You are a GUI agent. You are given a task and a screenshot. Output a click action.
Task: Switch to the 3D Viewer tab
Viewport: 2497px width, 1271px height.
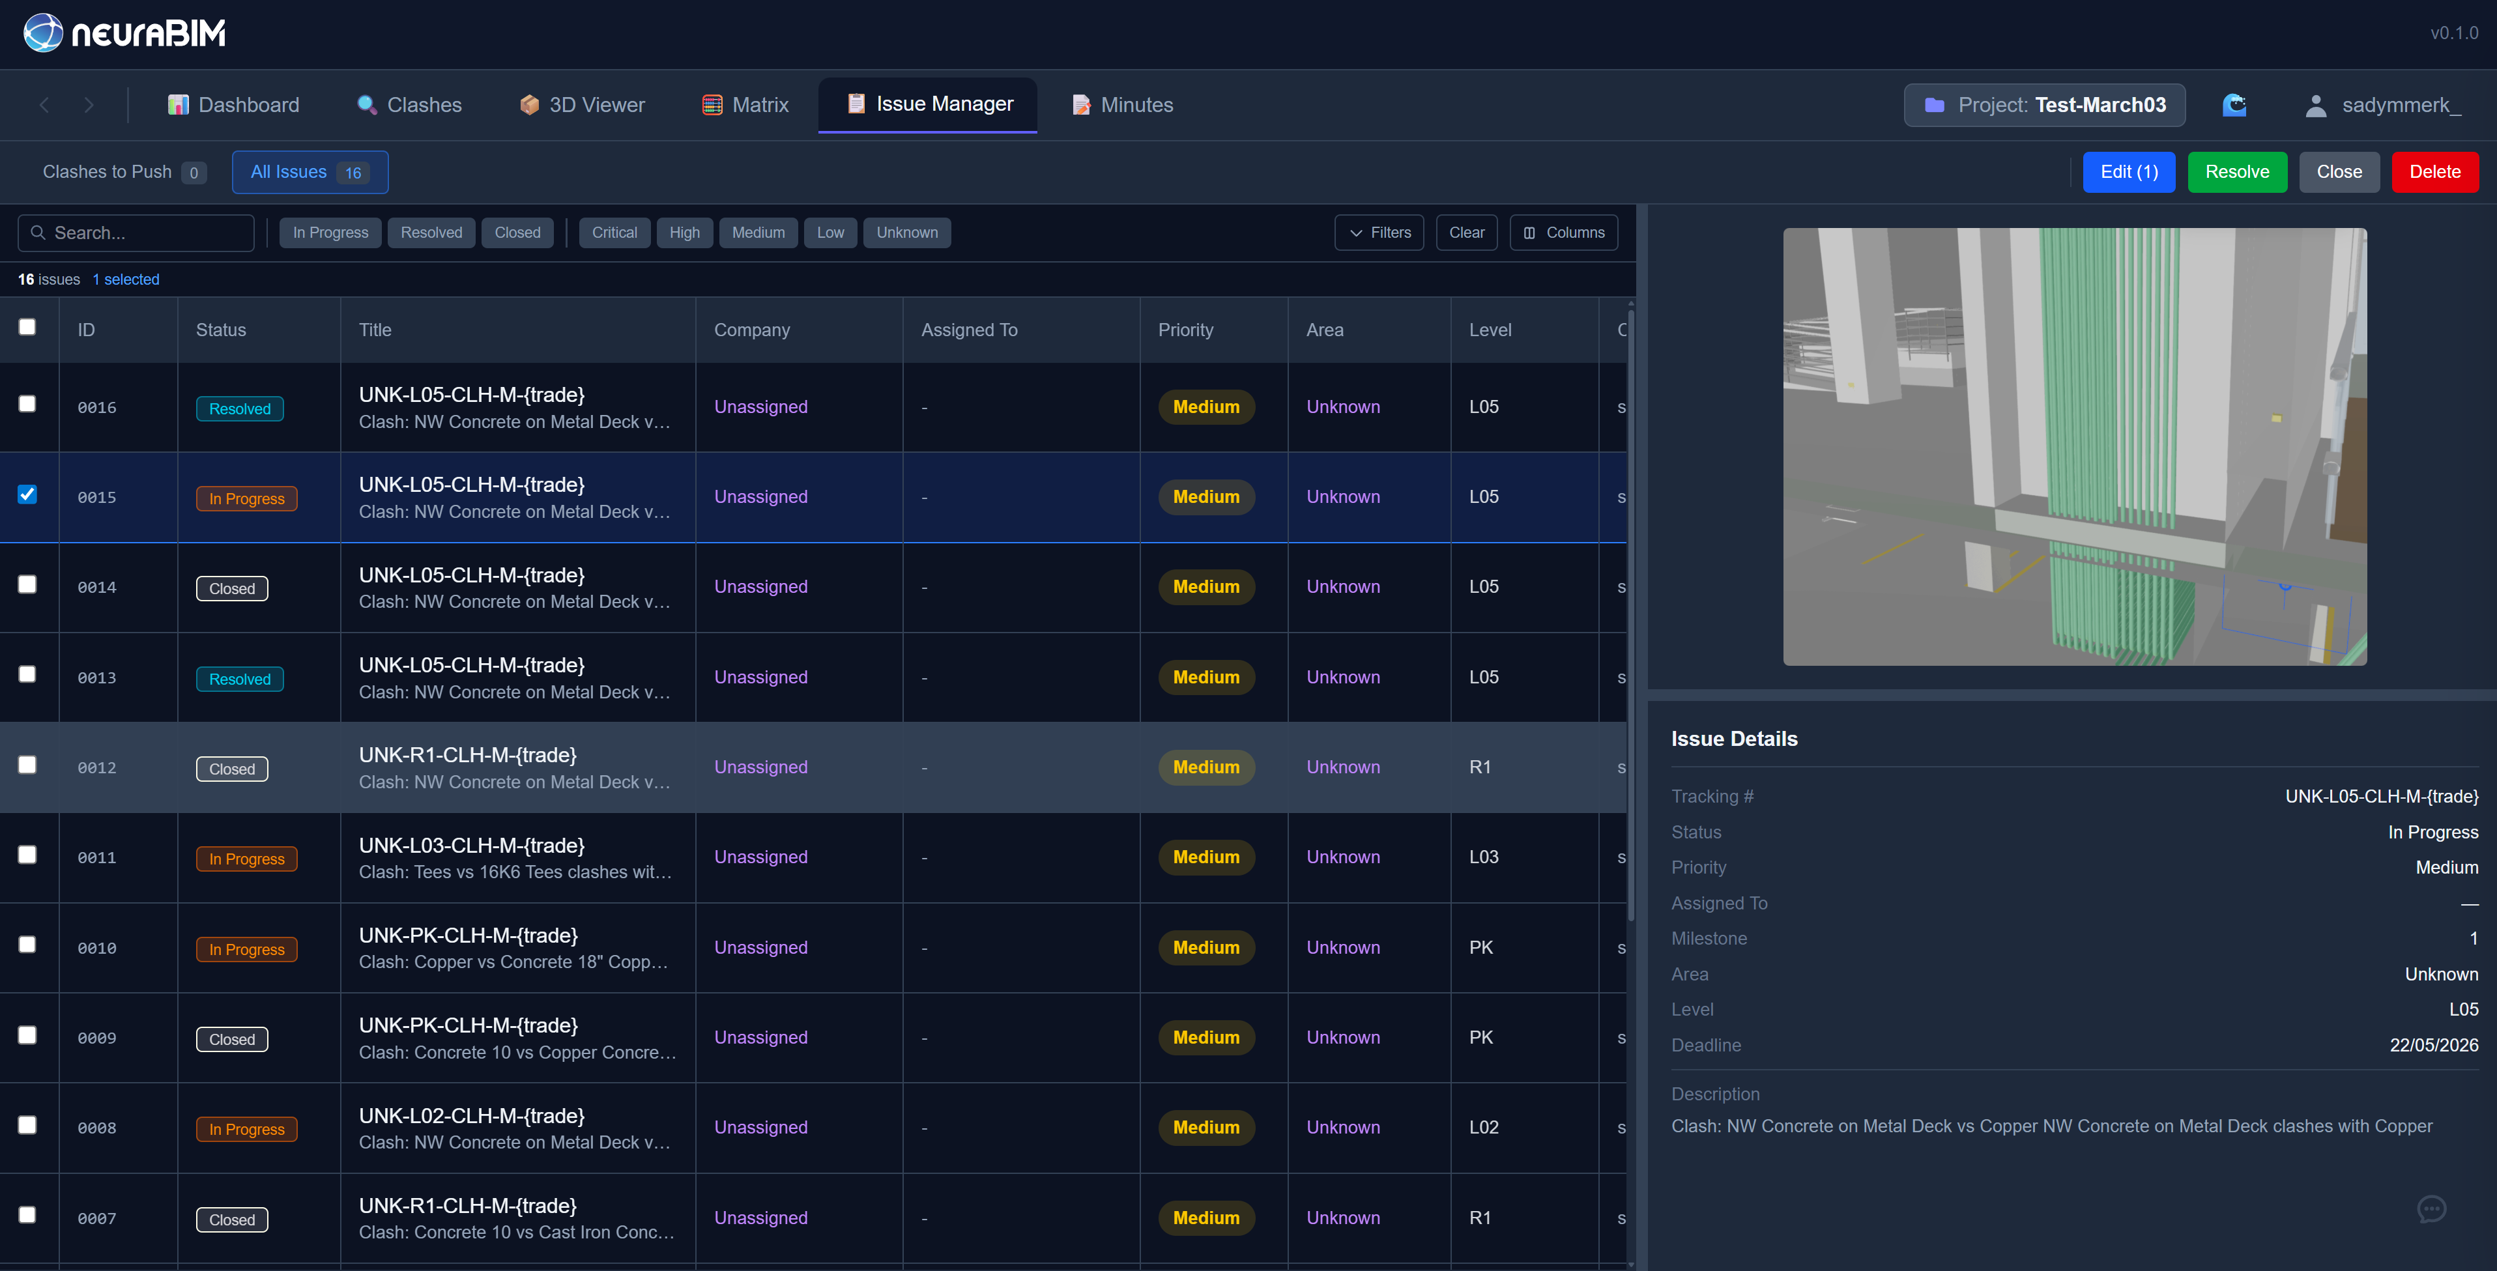[x=583, y=105]
